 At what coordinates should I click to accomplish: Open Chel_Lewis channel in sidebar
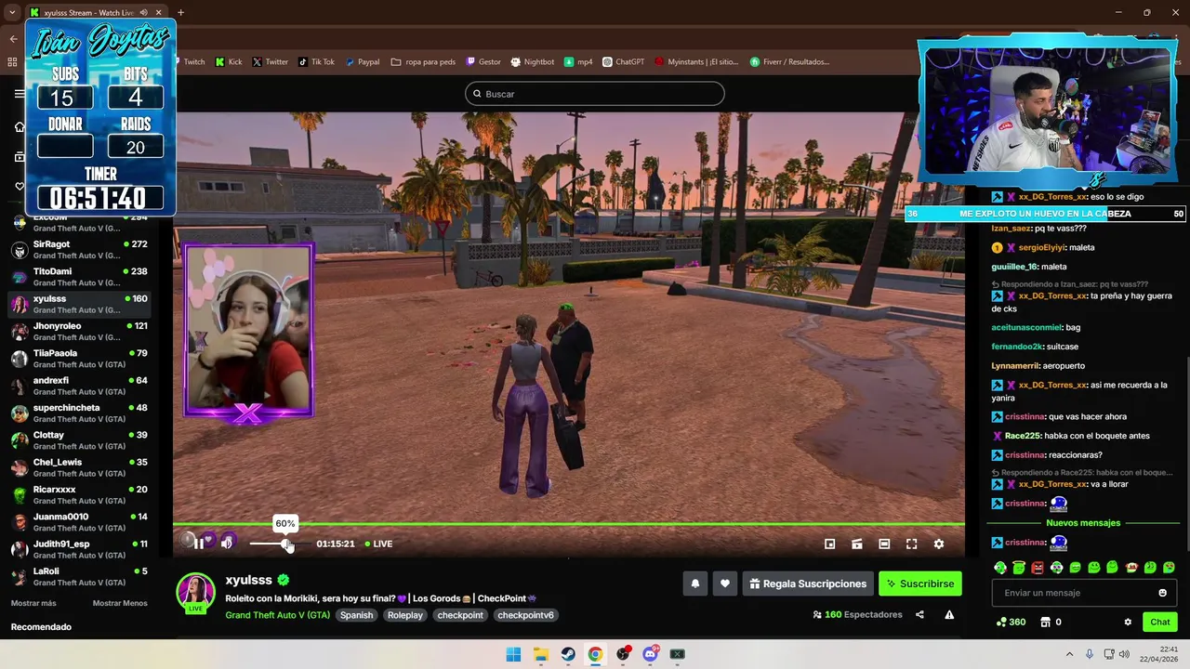click(79, 466)
